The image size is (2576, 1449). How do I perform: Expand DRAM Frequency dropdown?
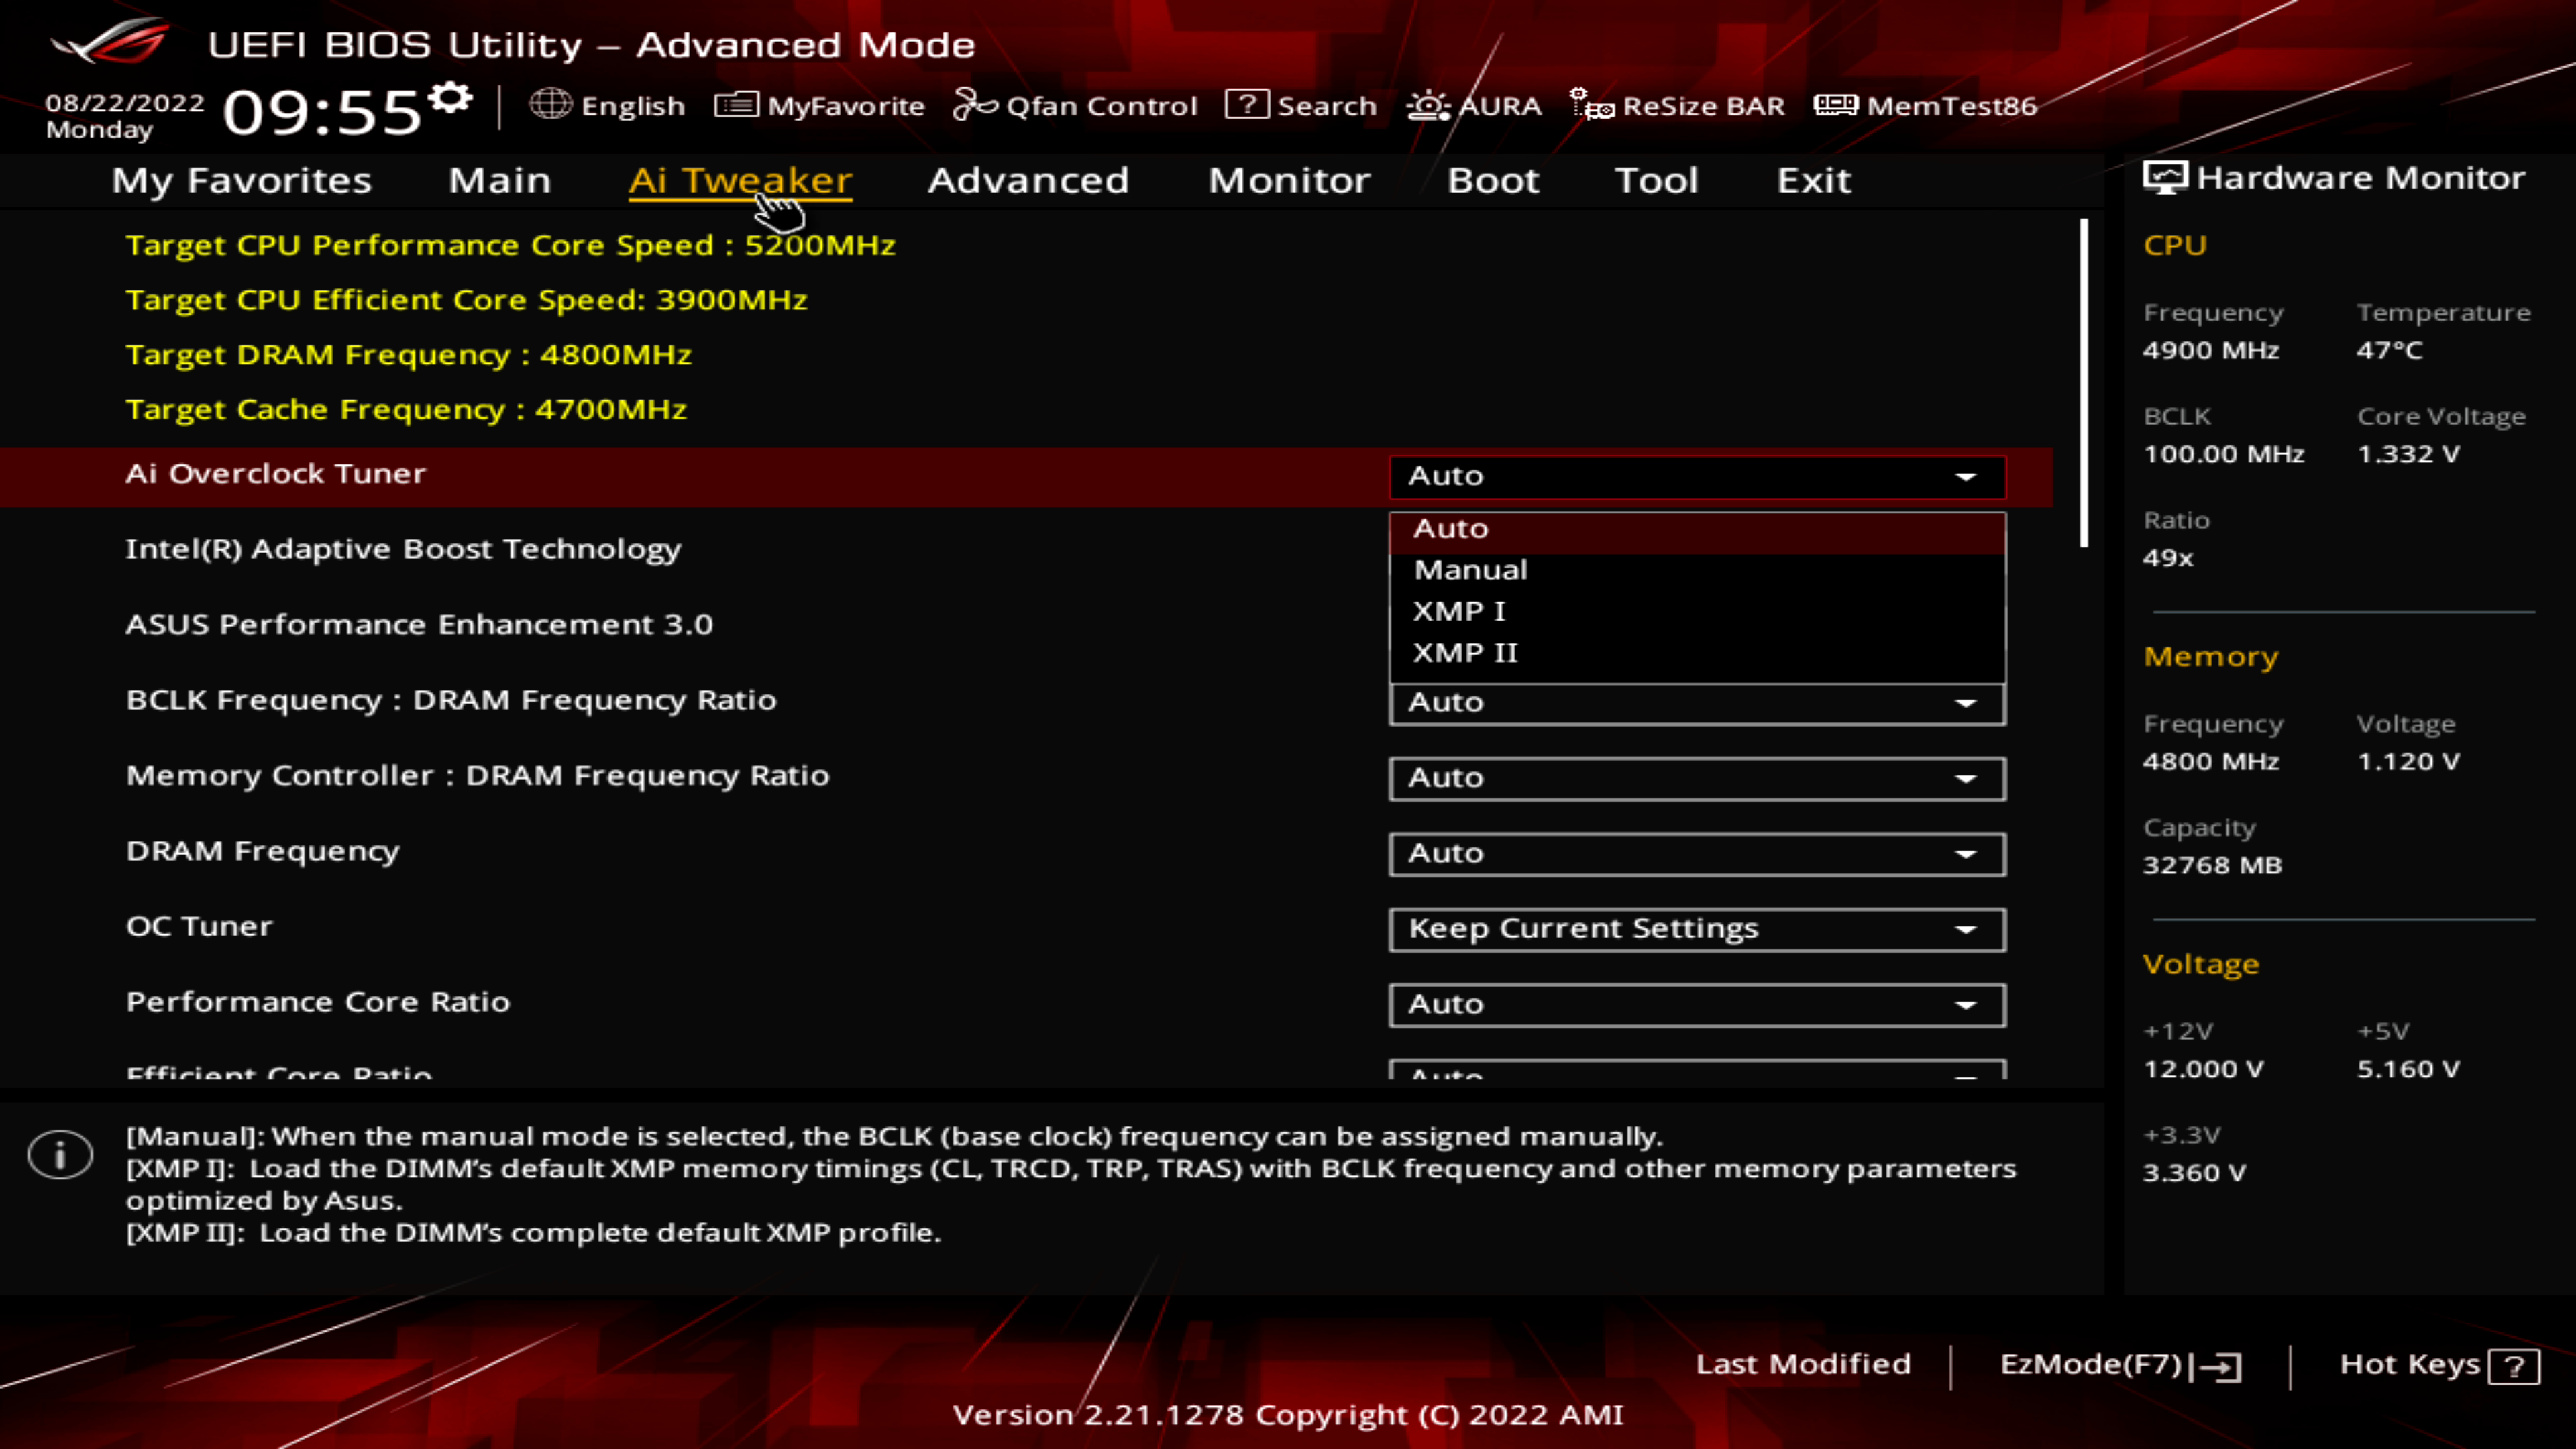1696,854
